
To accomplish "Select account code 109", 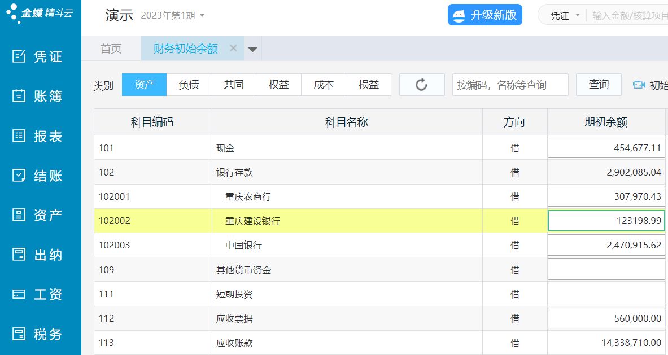I will tap(106, 270).
